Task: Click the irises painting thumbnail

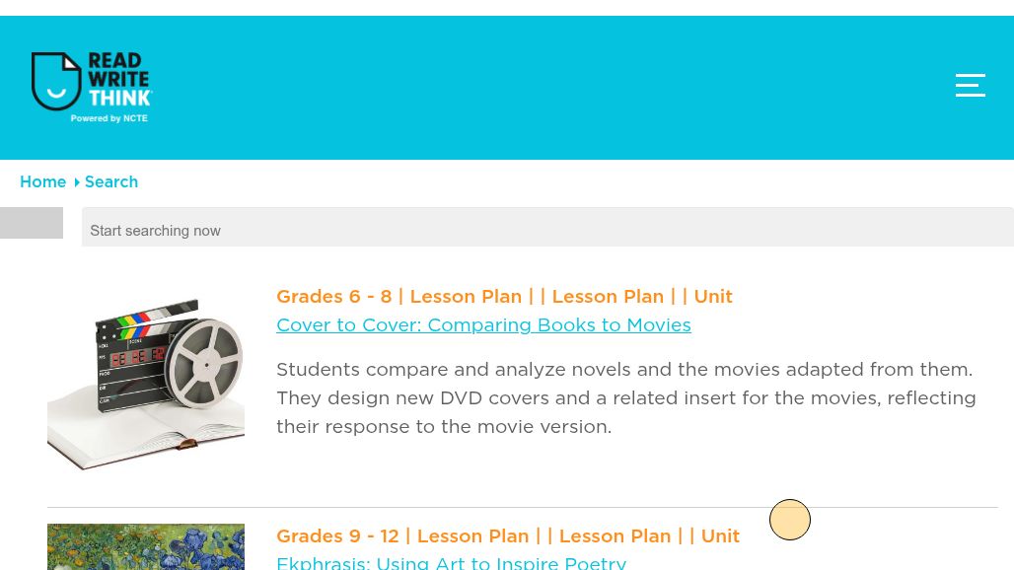Action: coord(146,546)
